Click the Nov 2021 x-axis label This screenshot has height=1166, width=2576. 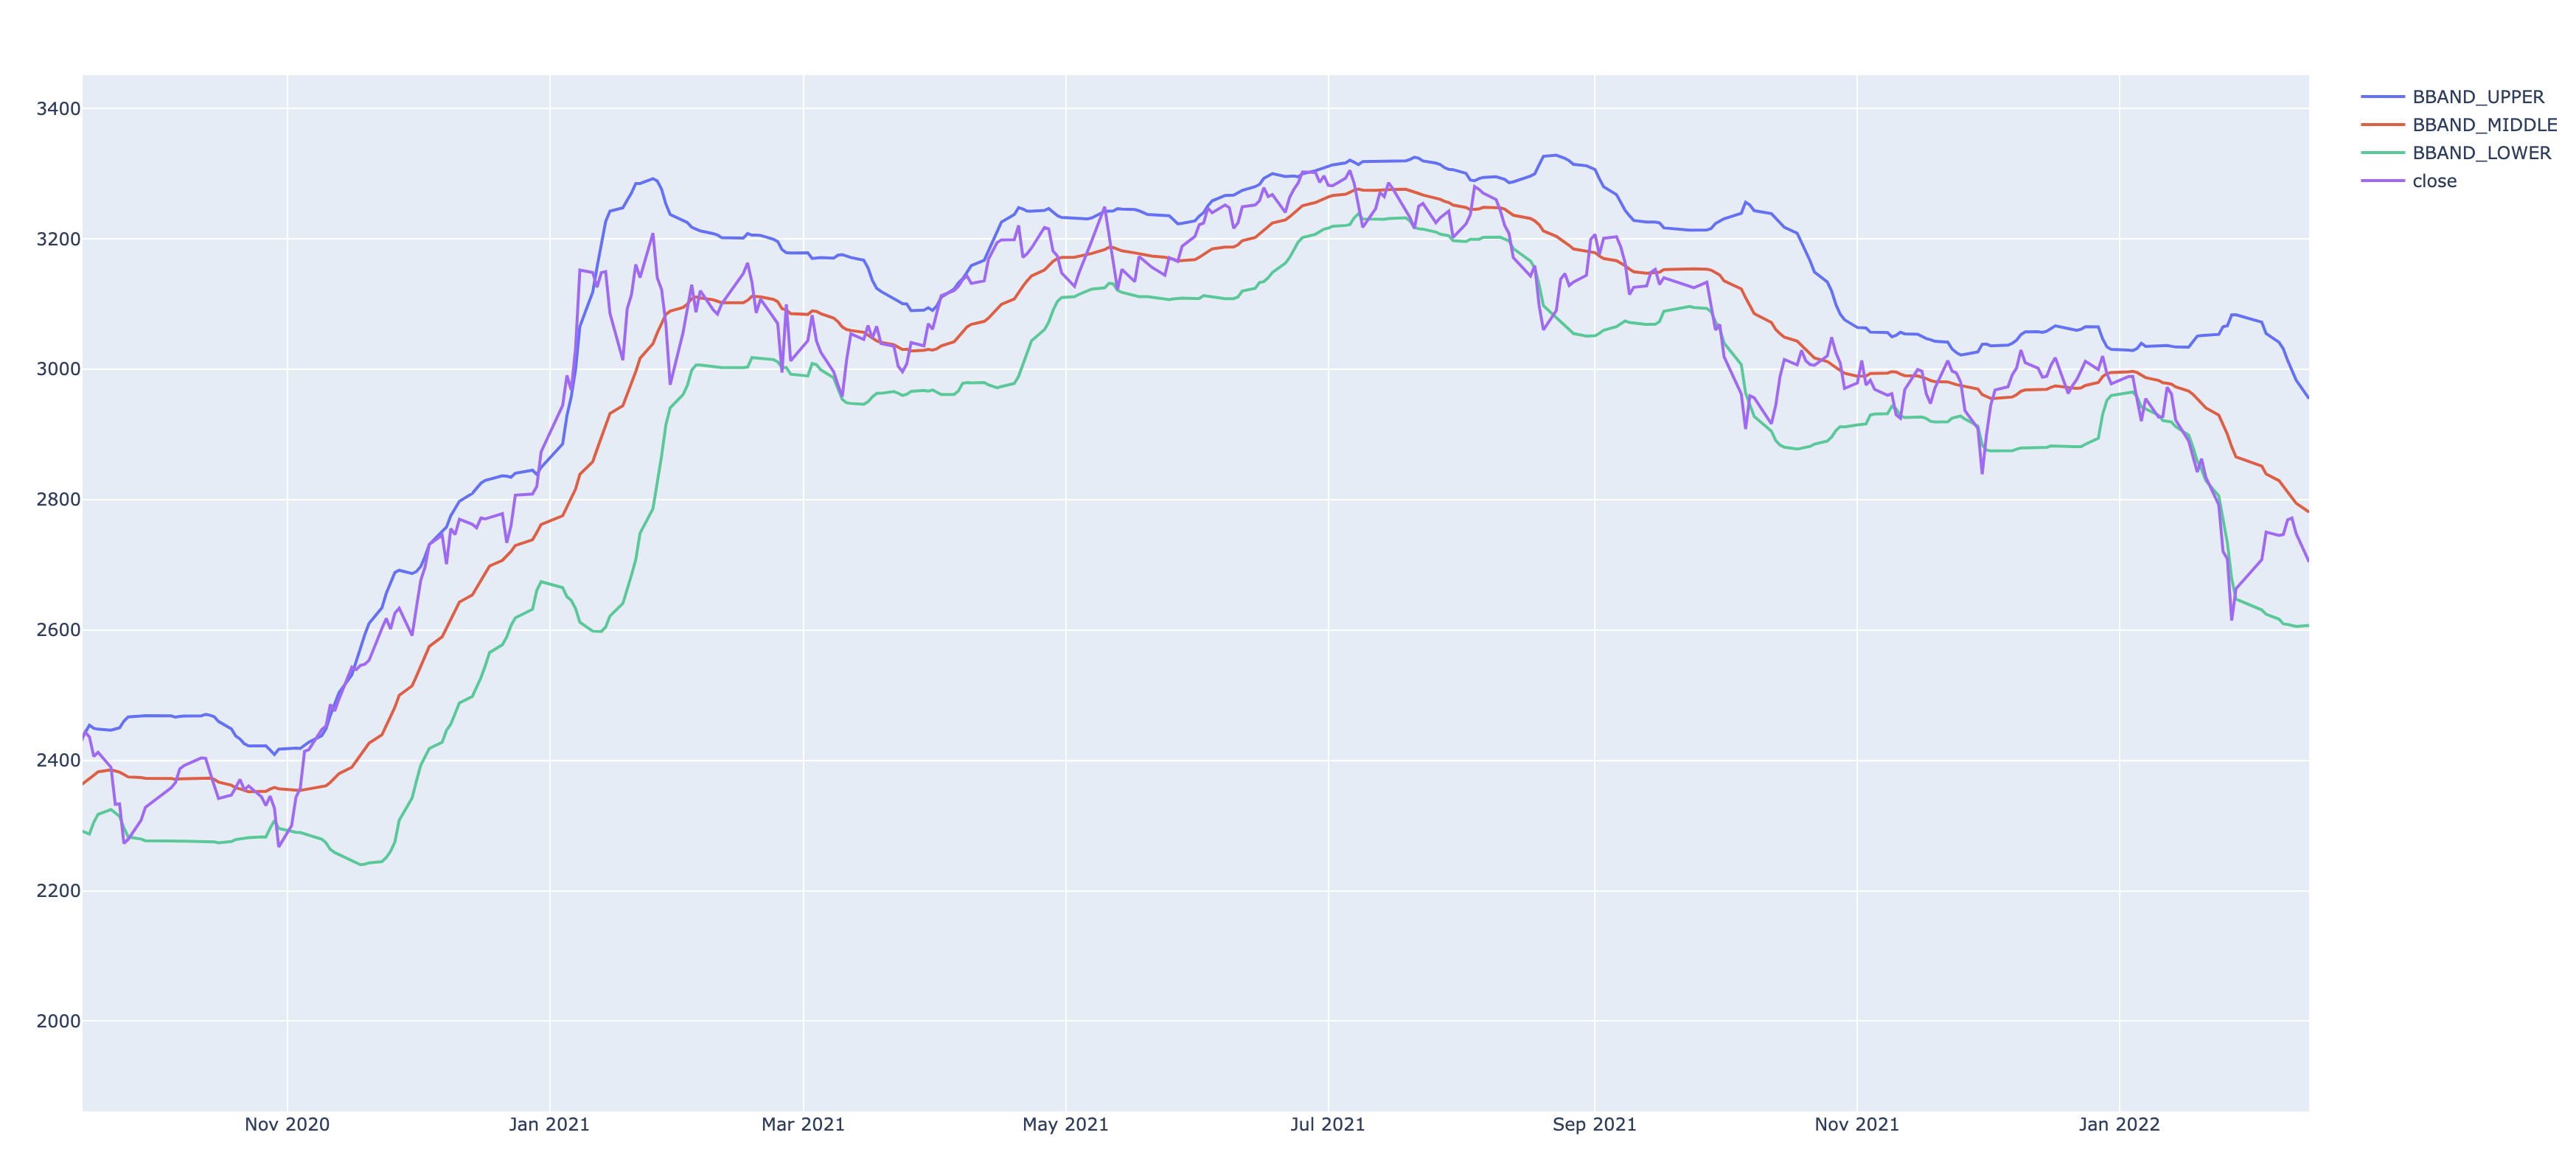1856,1124
